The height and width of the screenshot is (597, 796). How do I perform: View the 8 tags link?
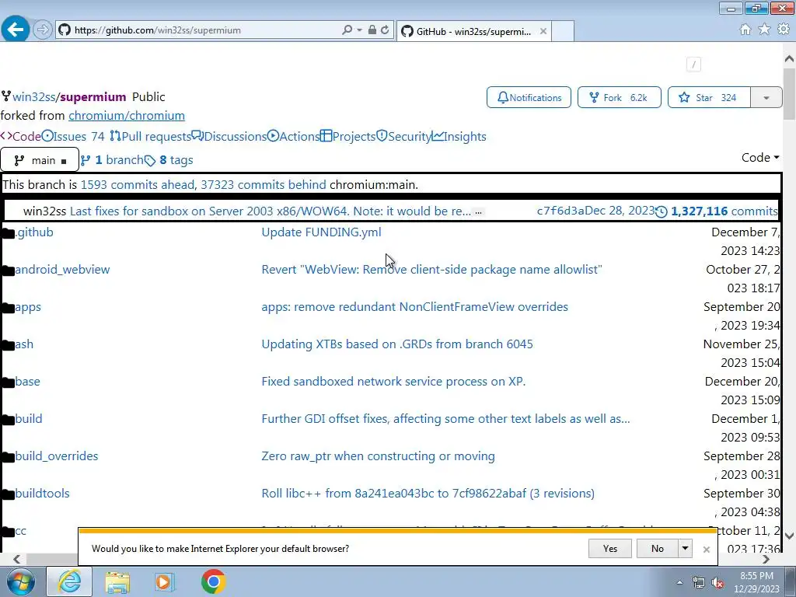(169, 160)
